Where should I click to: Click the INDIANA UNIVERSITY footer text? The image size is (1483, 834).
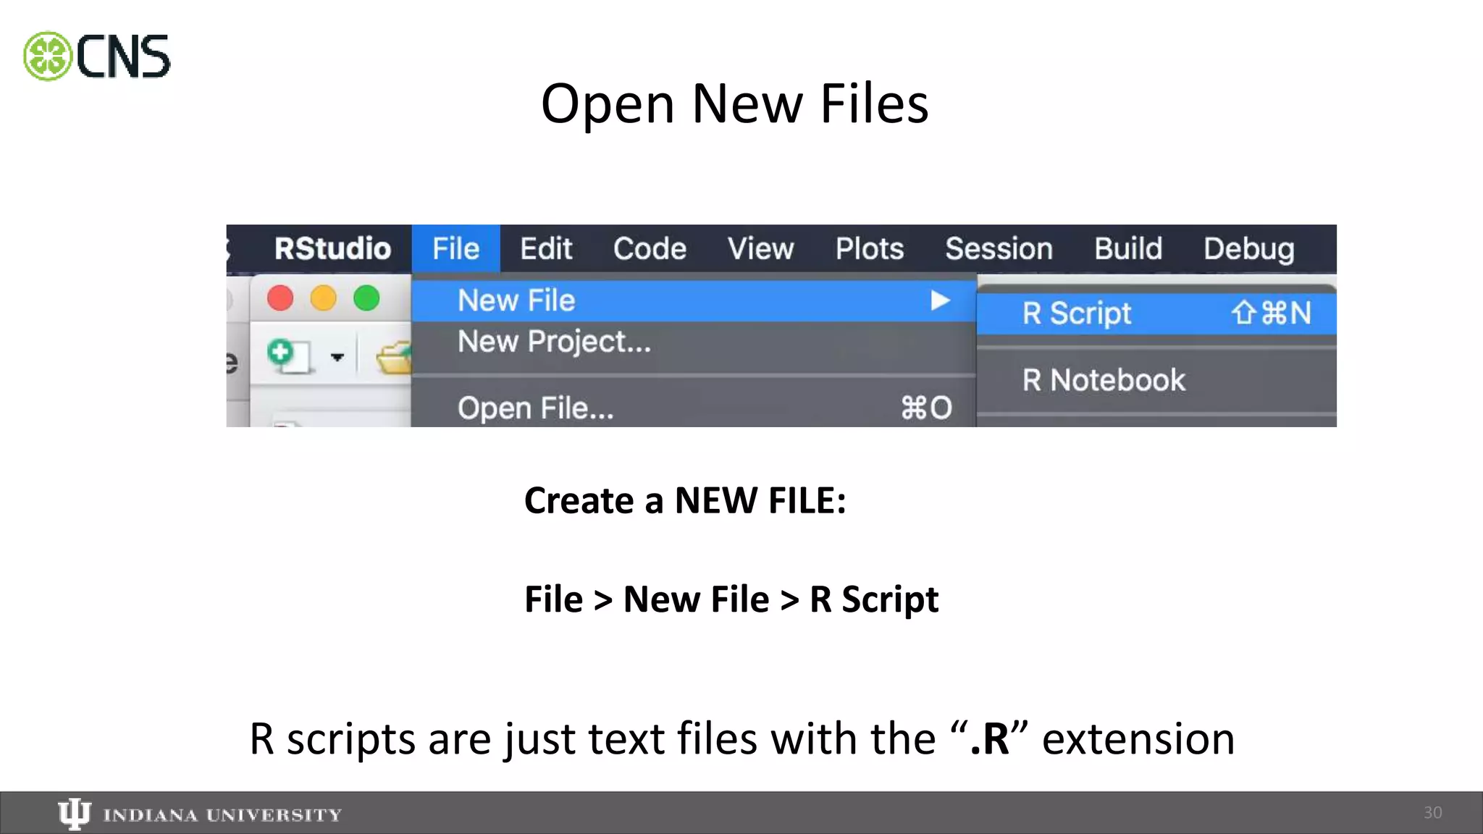coord(222,815)
